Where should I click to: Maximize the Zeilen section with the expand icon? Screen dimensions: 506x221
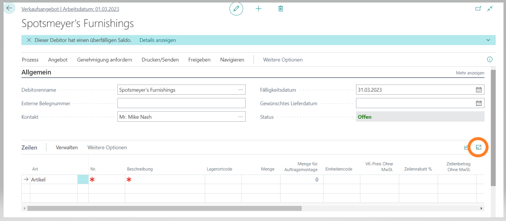click(479, 147)
